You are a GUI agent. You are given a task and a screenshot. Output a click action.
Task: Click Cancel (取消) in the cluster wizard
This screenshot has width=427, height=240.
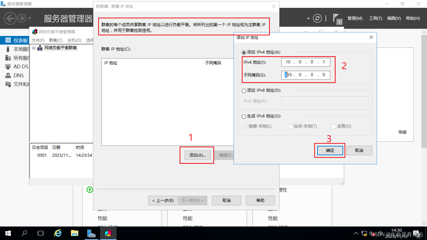[227, 201]
